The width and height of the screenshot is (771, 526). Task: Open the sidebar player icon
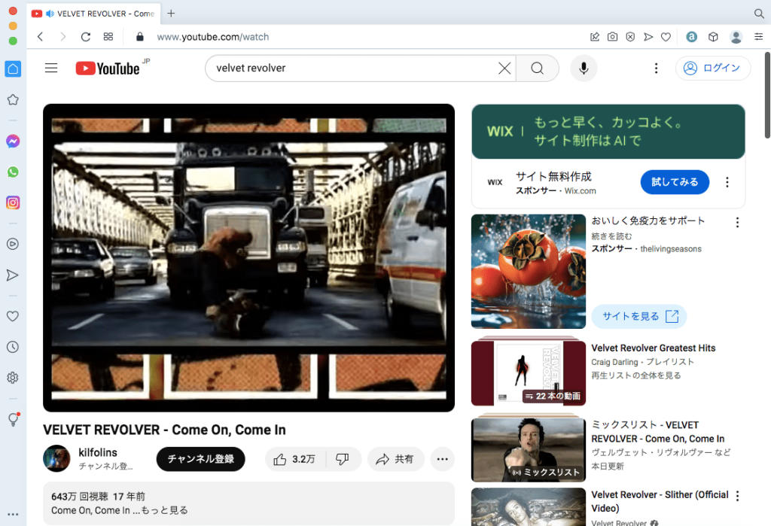[x=13, y=244]
